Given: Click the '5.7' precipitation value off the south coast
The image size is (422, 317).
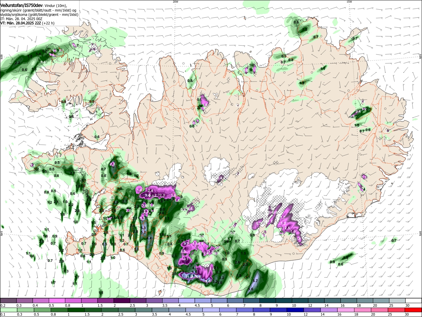Looking at the screenshot, I should pos(255,281).
